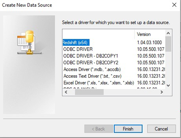Select the Excel Driver entry
Image resolution: width=181 pixels, height=138 pixels.
[x=99, y=83]
